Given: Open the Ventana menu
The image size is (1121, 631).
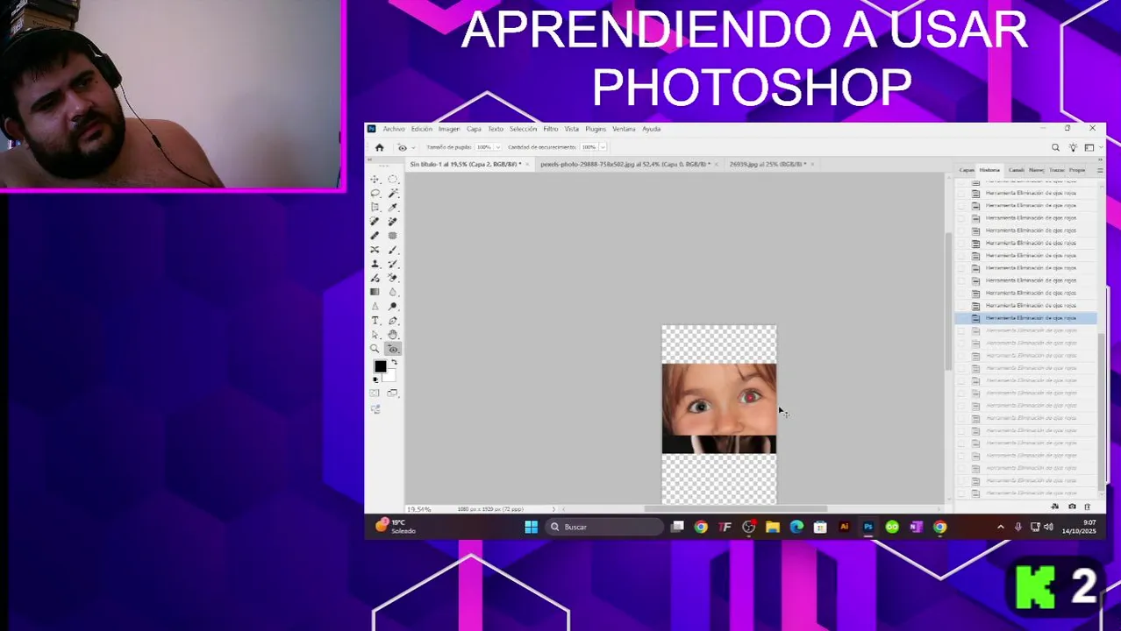Looking at the screenshot, I should [x=624, y=129].
